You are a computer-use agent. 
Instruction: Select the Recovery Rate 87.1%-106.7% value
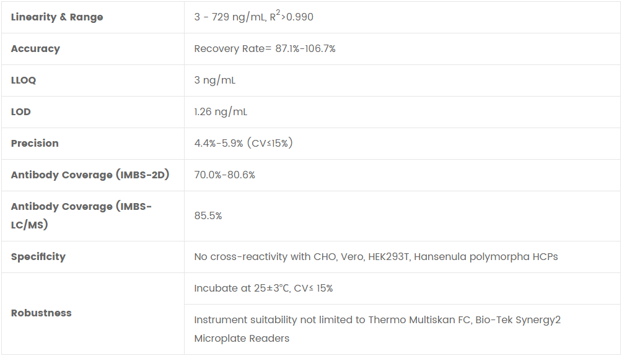click(x=265, y=49)
